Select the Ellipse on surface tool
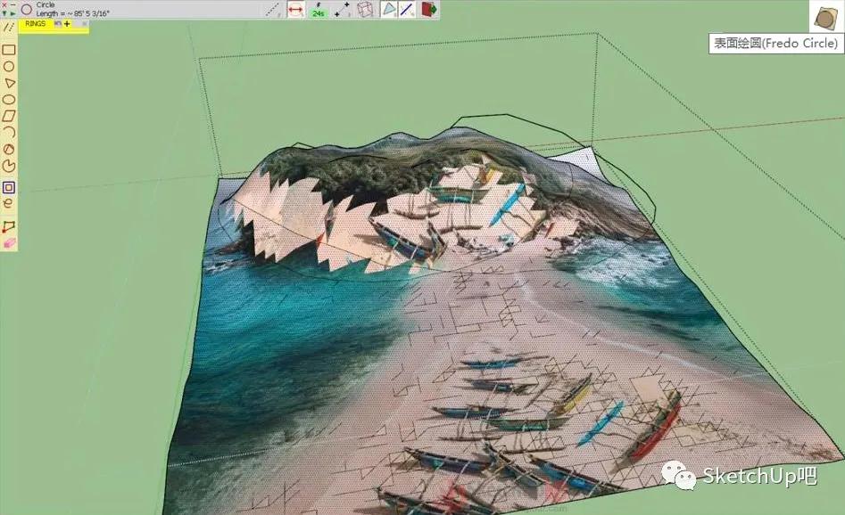The image size is (845, 515). (9, 100)
